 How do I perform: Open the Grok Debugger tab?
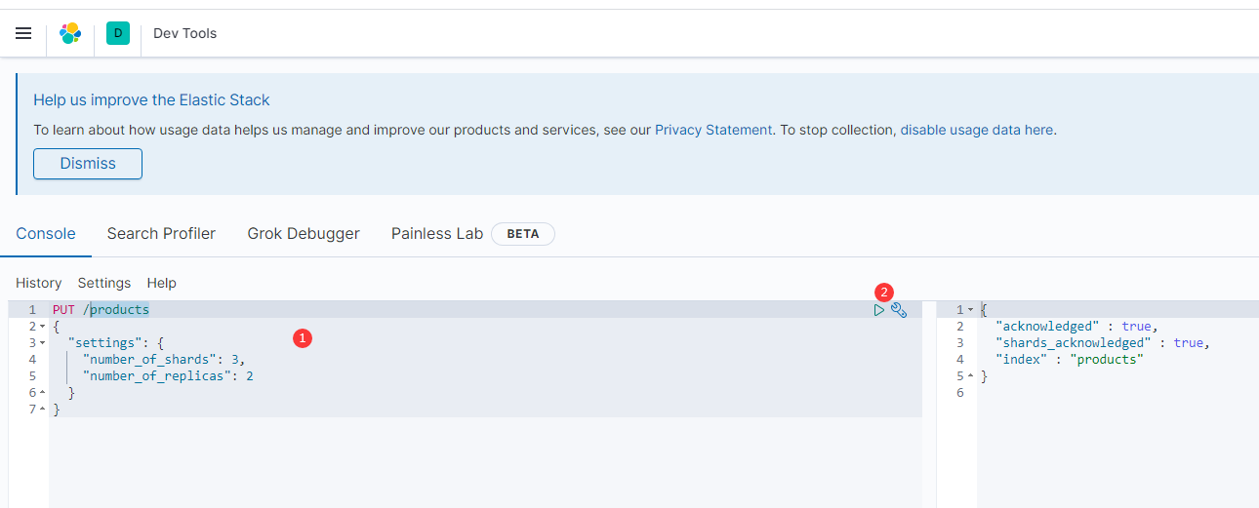point(304,234)
